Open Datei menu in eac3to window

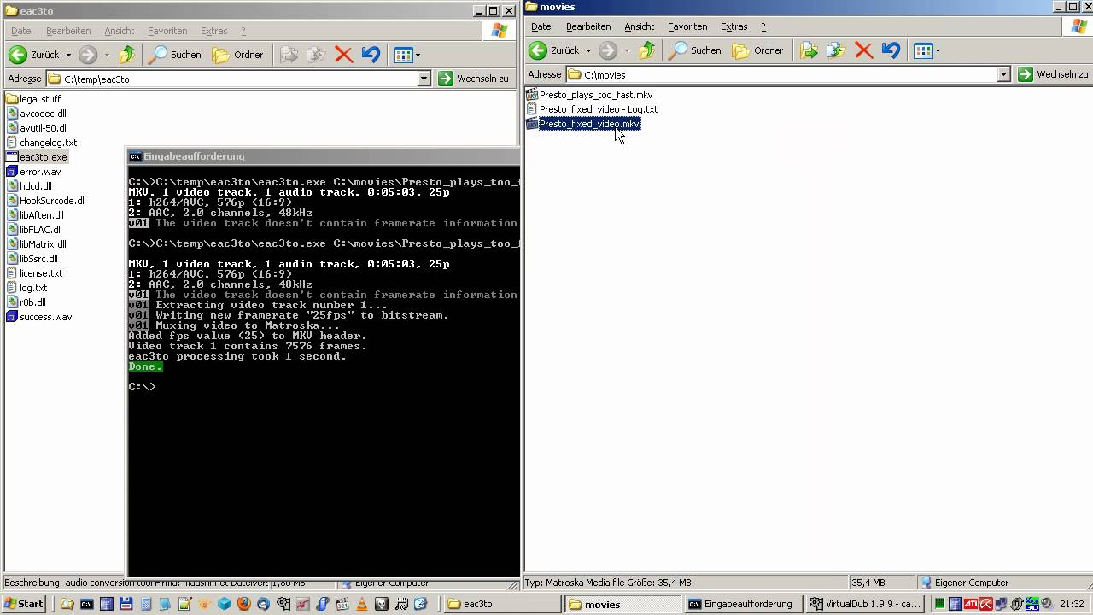pos(22,31)
